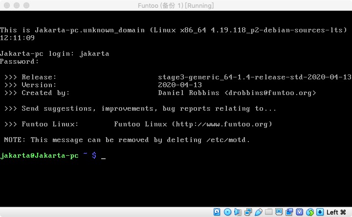Open the audio settings indicator
This screenshot has height=217, width=352.
click(238, 212)
